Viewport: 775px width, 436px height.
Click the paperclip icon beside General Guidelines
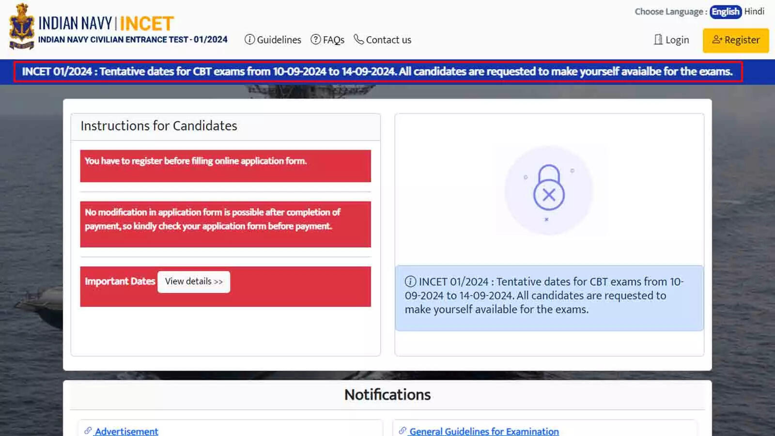click(x=402, y=431)
